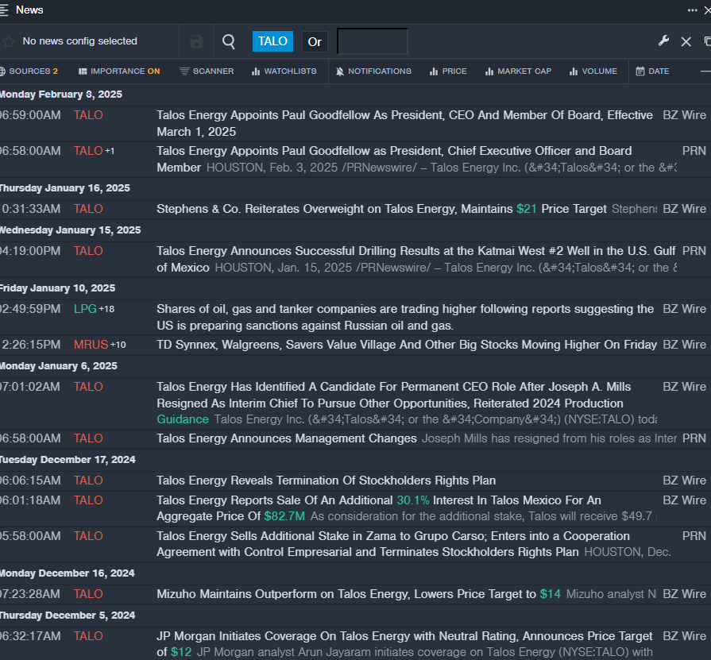711x660 pixels.
Task: Open the wrench settings tool
Action: [664, 41]
